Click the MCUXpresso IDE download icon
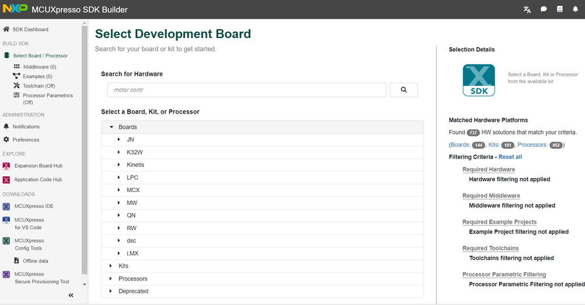This screenshot has height=305, width=585. 6,206
